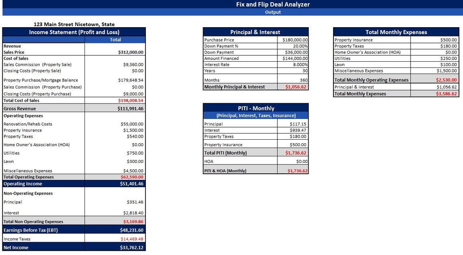Click the Monthly Principal & Interest result
Screen dimensions: 463x255
[295, 86]
